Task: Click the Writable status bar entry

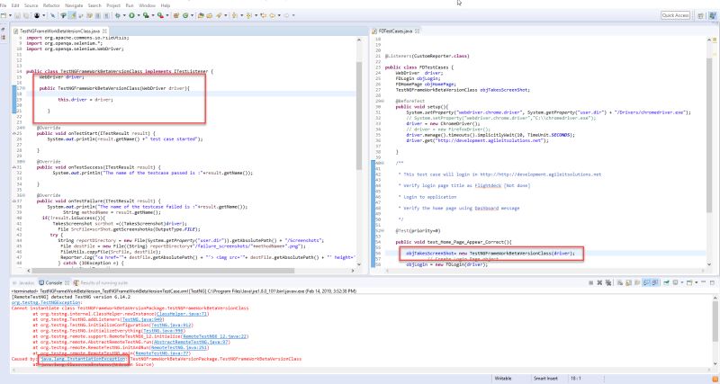Action: tap(503, 379)
